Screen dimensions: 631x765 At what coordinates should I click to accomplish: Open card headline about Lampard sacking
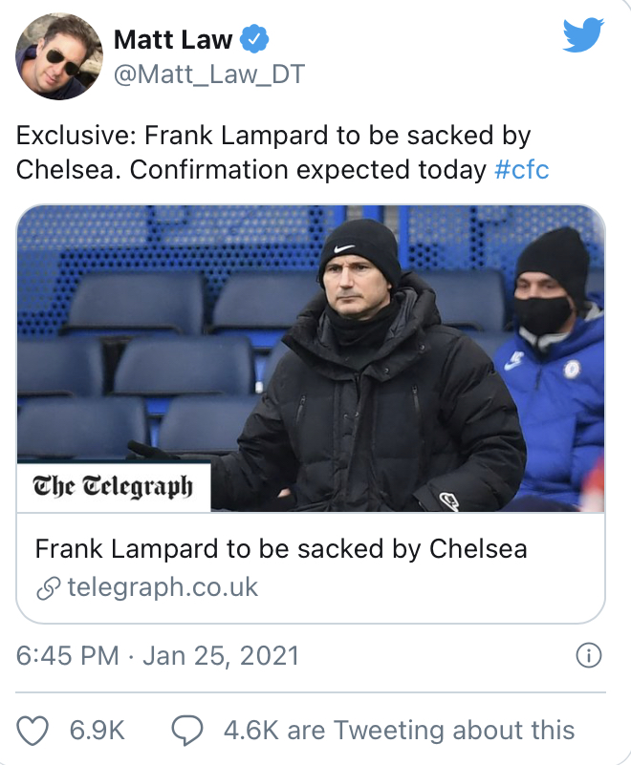281,549
